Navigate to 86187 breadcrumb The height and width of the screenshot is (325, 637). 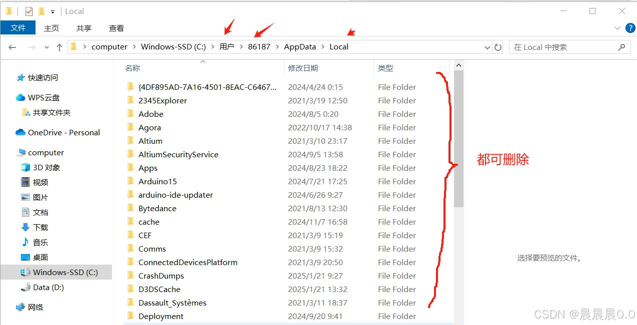click(259, 46)
